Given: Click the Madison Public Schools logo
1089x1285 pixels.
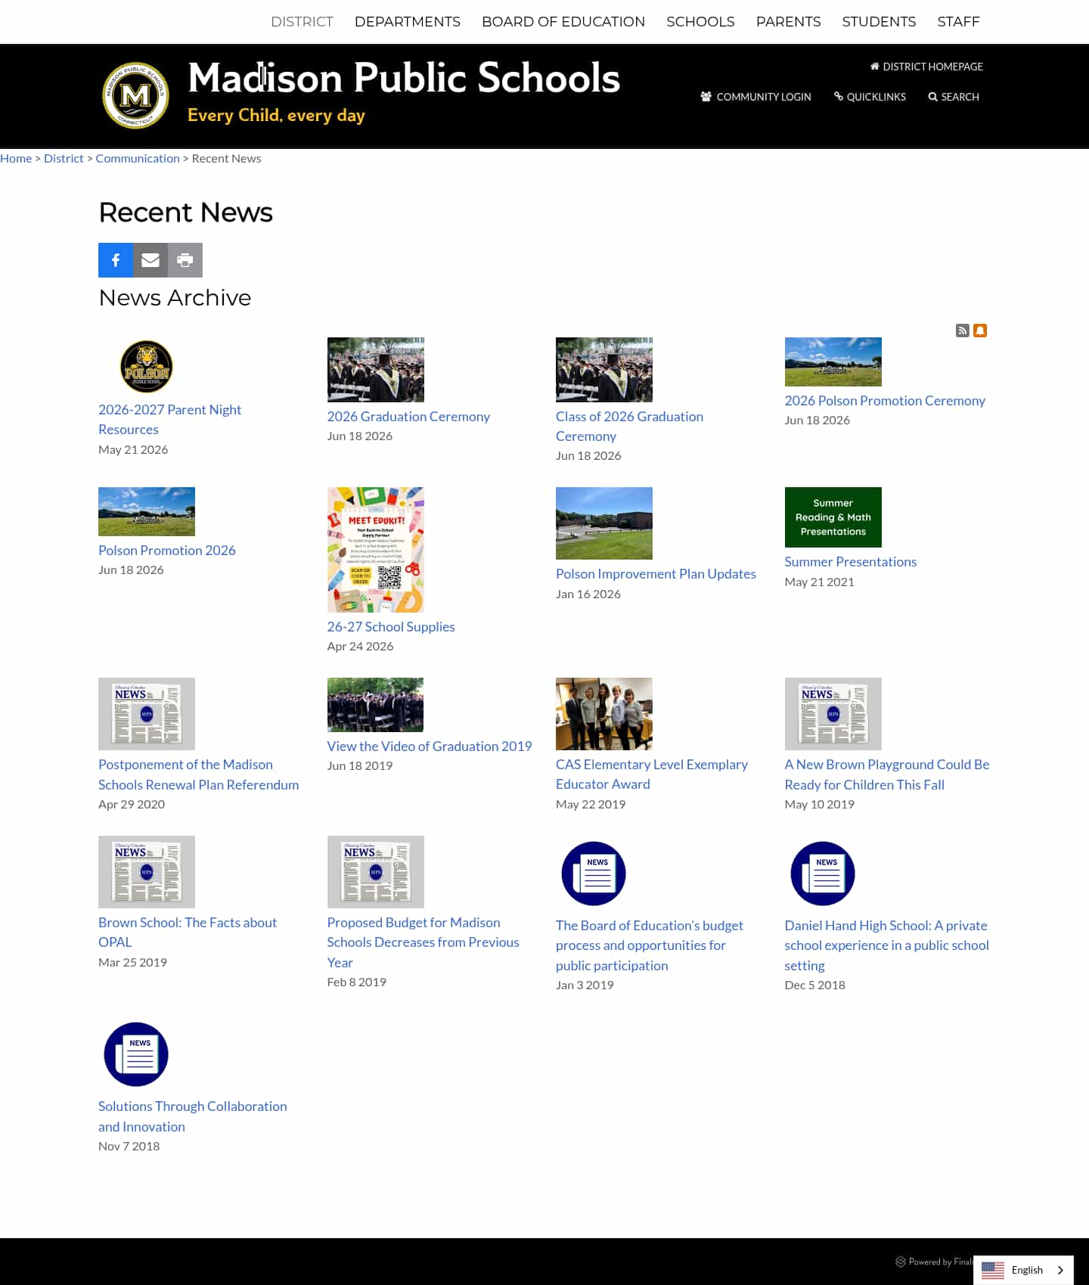Looking at the screenshot, I should point(136,95).
